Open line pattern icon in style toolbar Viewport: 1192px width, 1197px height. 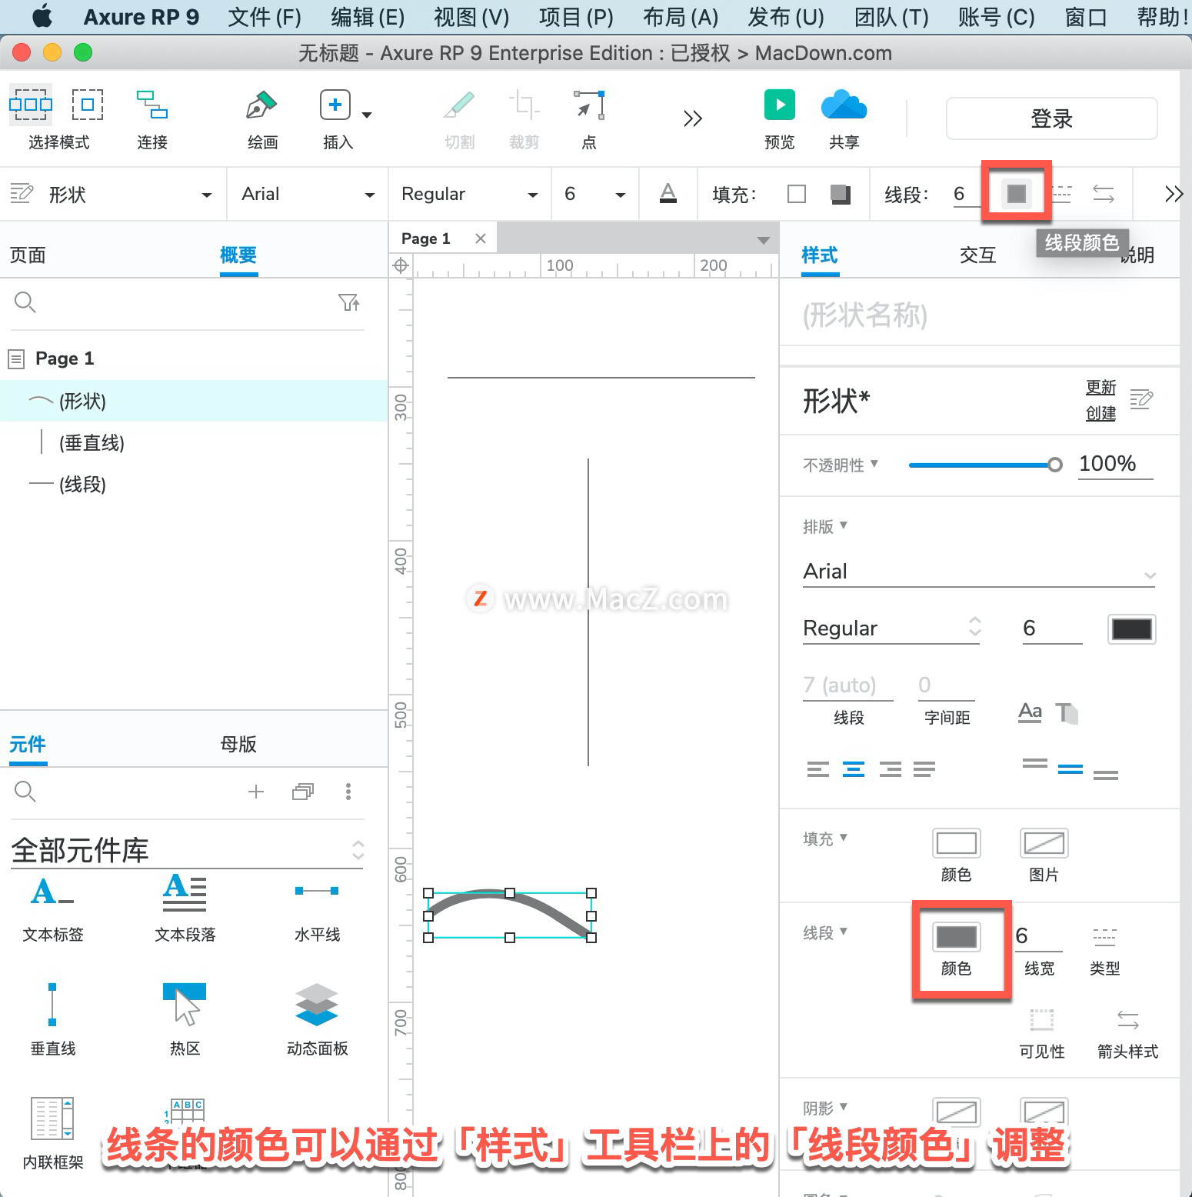(x=1062, y=193)
